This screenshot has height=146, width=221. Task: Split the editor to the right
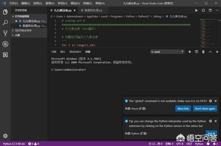coord(210,10)
